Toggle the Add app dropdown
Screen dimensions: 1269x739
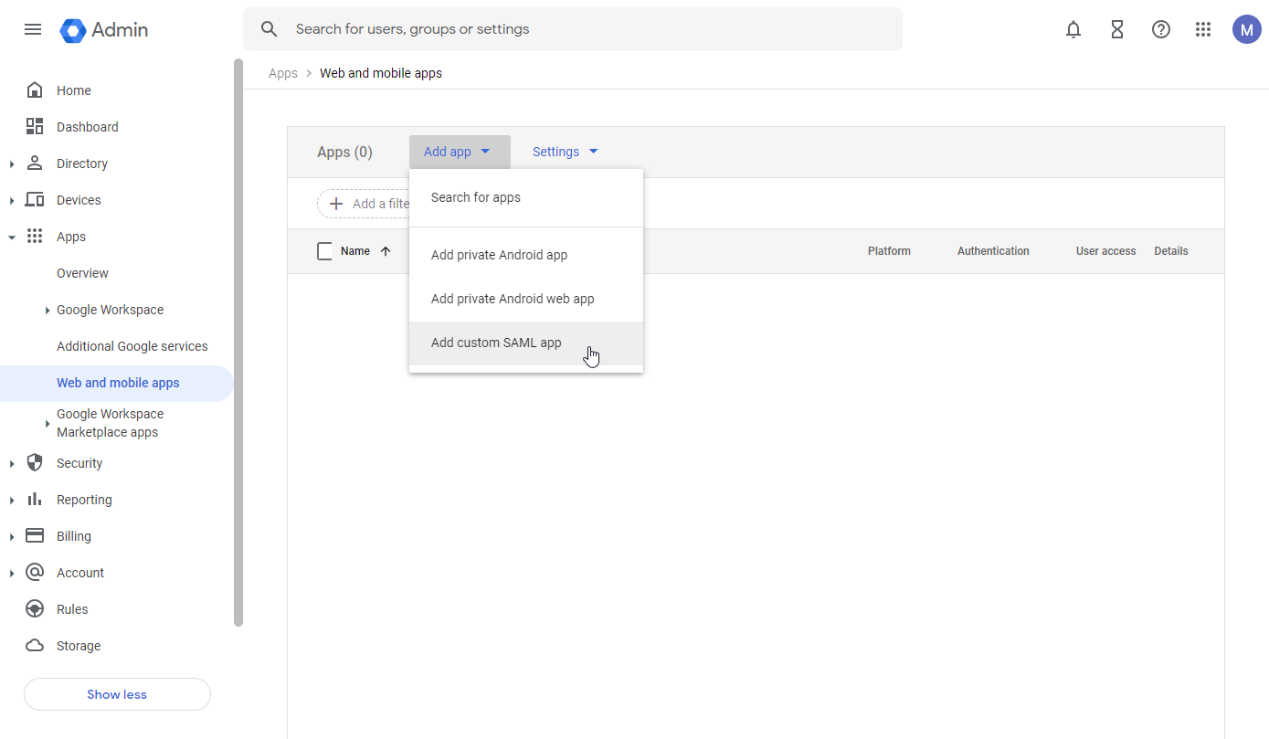tap(460, 152)
